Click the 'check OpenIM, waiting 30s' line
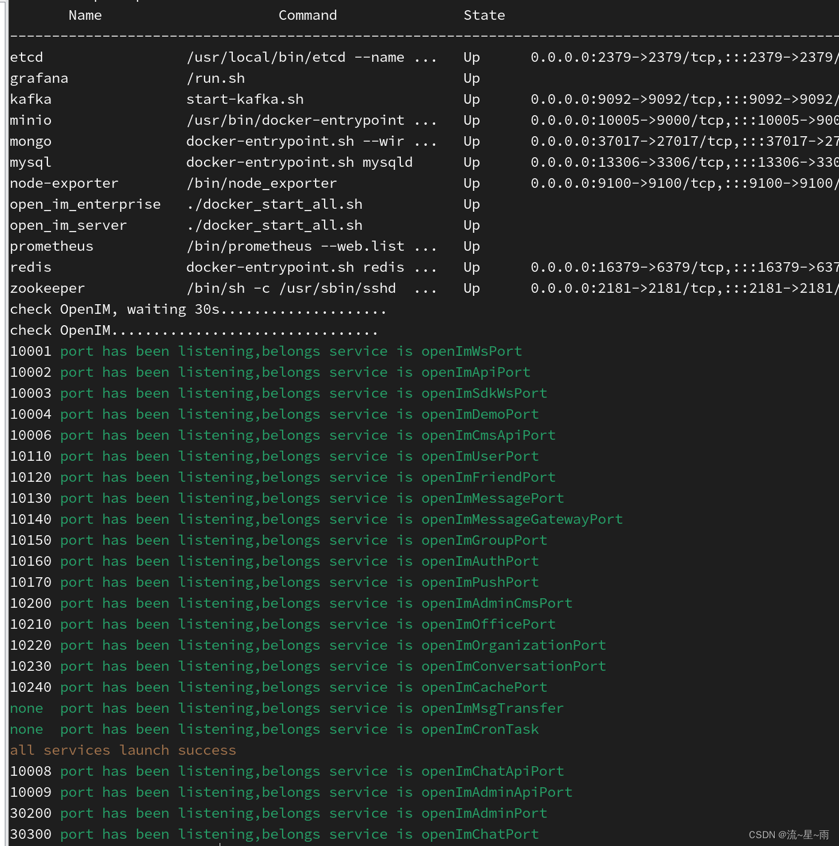The height and width of the screenshot is (846, 839). (x=198, y=310)
